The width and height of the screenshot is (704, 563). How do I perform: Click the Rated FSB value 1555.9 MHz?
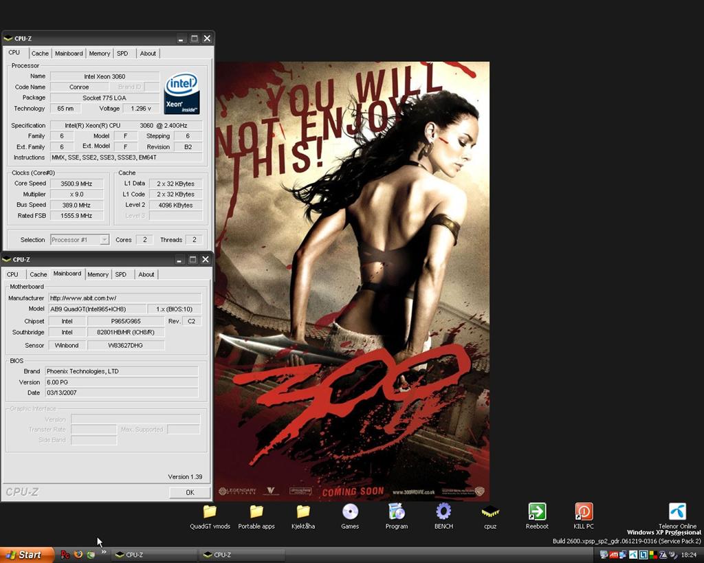tap(76, 216)
